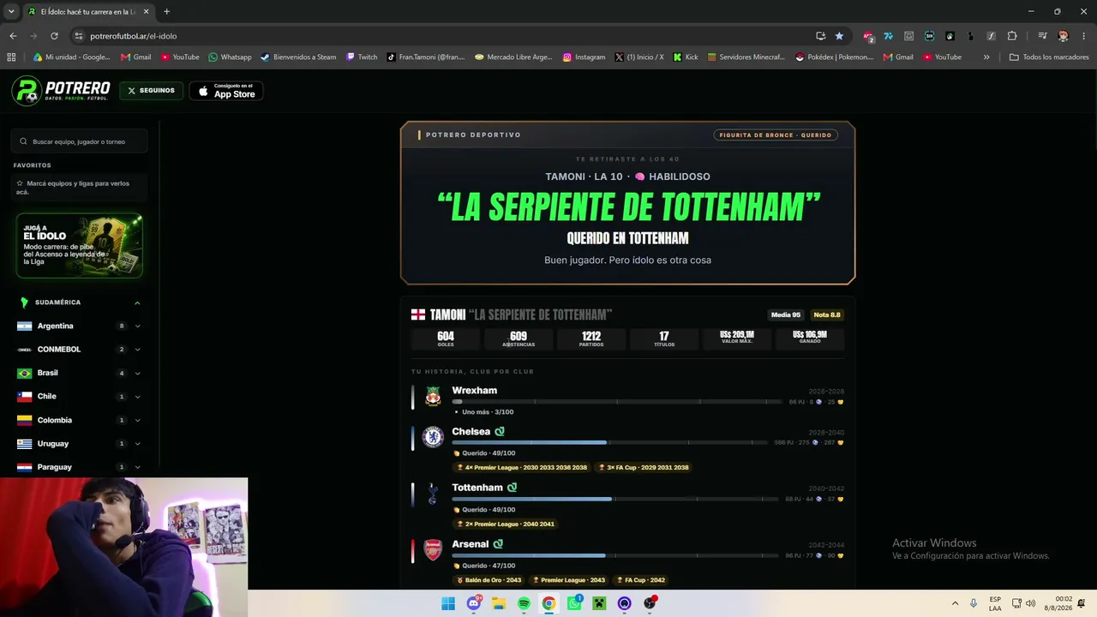Expand the Colombia leagues list

(x=137, y=421)
